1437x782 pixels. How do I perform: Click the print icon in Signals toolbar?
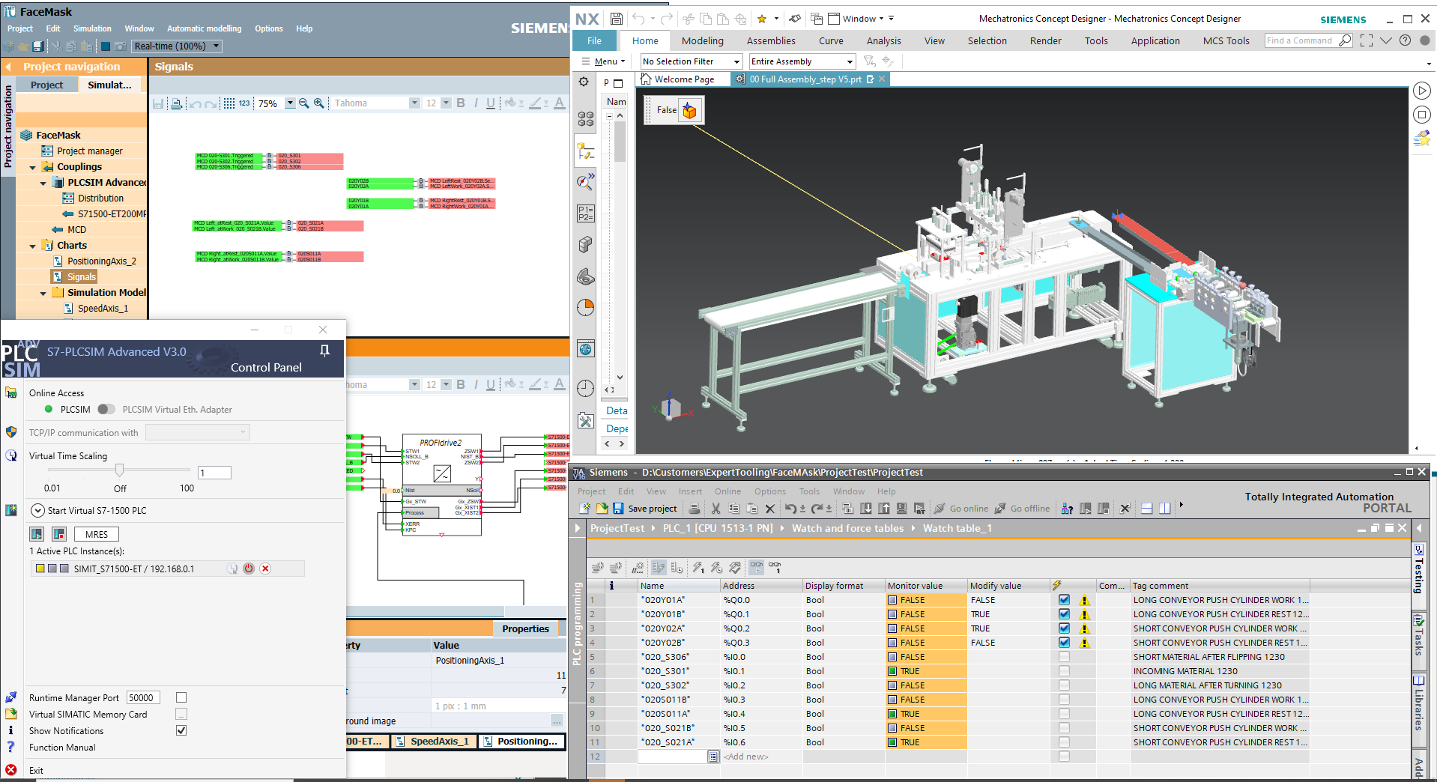pos(176,103)
